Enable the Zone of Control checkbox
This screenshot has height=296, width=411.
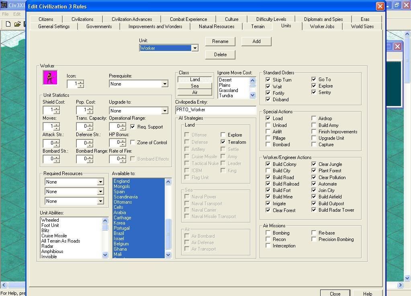point(133,143)
